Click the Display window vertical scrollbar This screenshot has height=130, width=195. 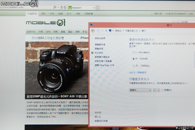click(194, 60)
